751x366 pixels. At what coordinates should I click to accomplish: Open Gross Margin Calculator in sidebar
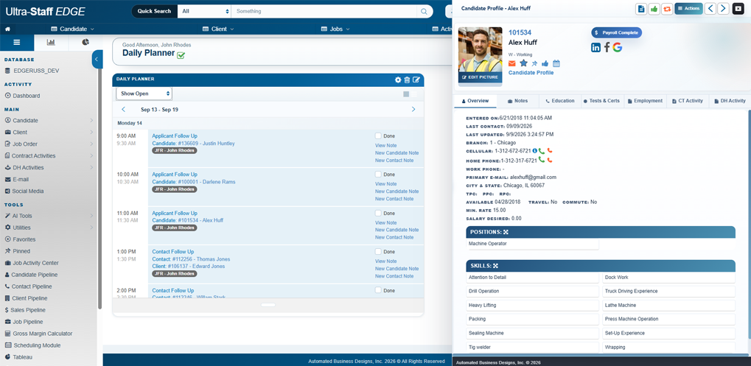point(39,334)
